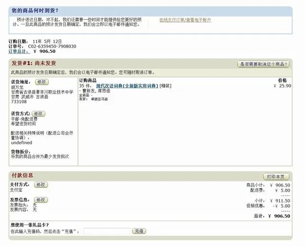
Task: Select order number C02-6359450-7908030 text
Action: click(52, 46)
